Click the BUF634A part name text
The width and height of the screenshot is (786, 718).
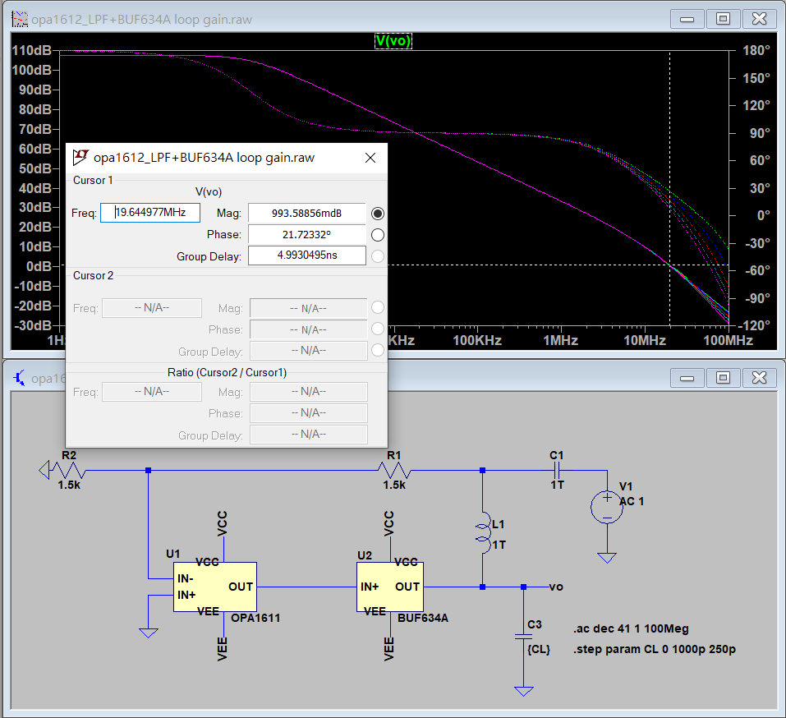click(423, 618)
